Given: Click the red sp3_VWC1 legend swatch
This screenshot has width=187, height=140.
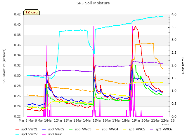Looking at the screenshot, I should click(x=17, y=130).
